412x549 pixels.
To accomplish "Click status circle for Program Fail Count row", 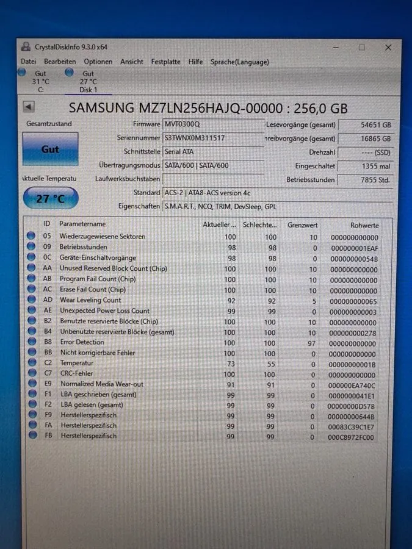I will [x=31, y=278].
